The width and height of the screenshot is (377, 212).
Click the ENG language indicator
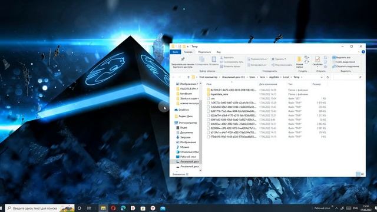click(x=355, y=208)
